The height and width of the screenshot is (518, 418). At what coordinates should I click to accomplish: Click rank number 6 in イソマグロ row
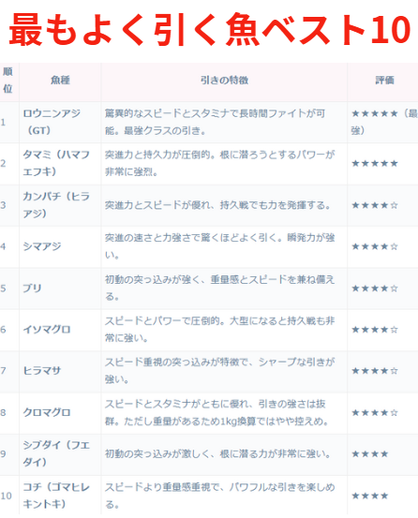[x=3, y=330]
